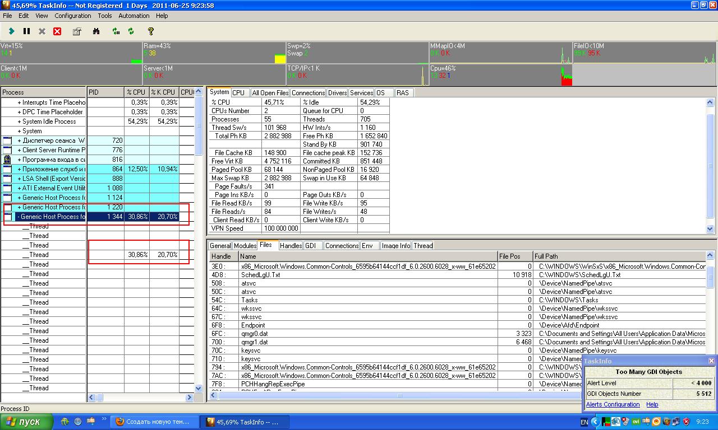Screen dimensions: 718x430
Task: Click the process list vertical scrollbar down arrow
Action: [x=198, y=388]
